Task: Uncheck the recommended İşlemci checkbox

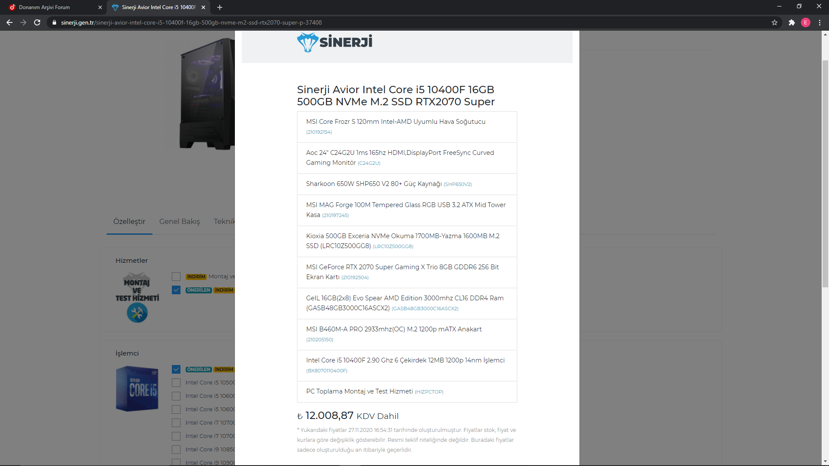Action: click(x=176, y=369)
